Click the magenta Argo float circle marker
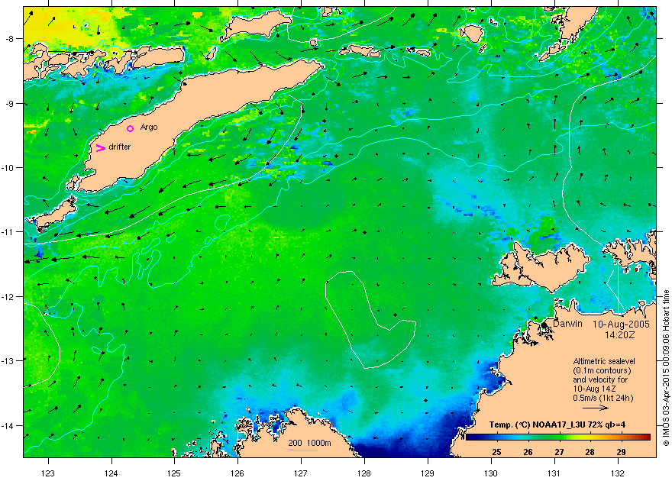672x481 pixels. pos(131,128)
